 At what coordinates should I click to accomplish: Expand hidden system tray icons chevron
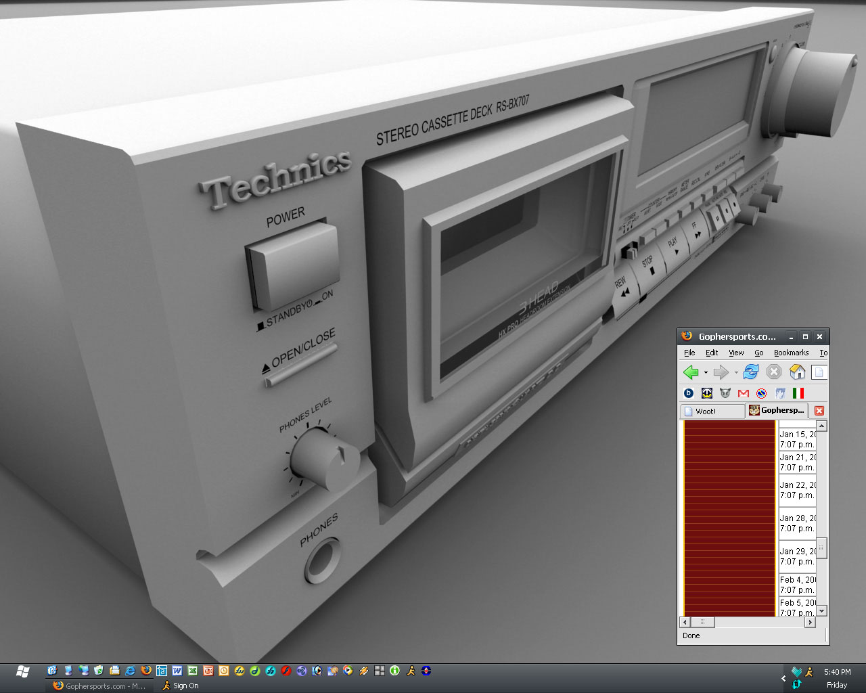[783, 678]
